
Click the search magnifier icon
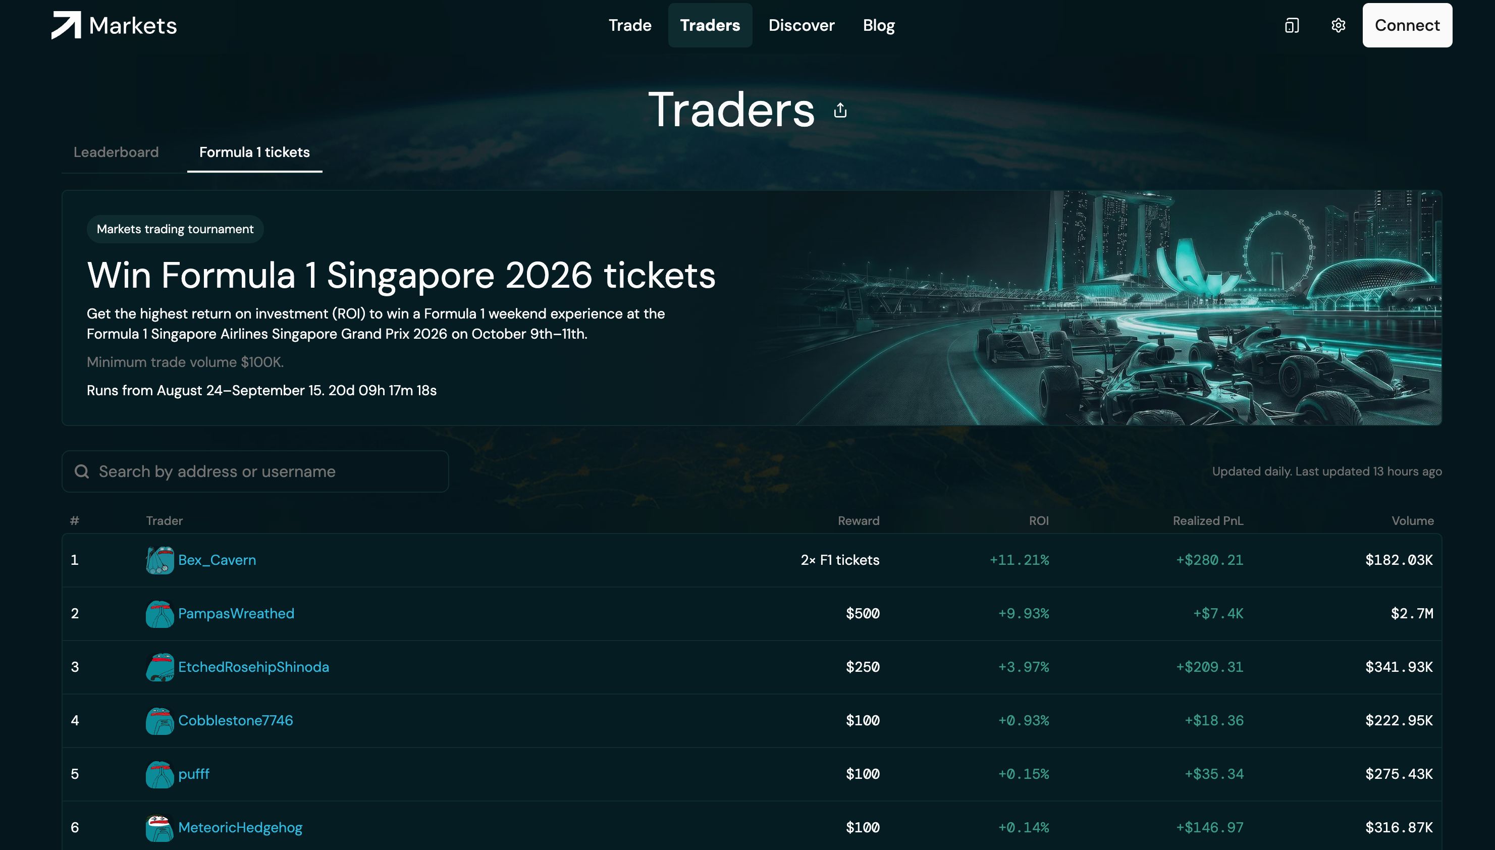tap(82, 471)
